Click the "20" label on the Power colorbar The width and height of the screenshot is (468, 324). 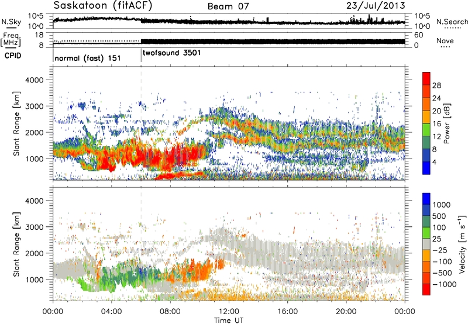tap(436, 111)
